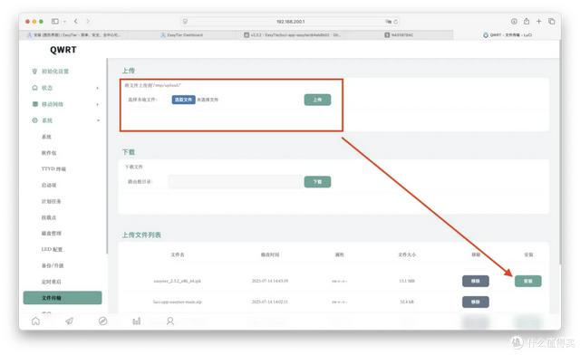Click the 文件名 column header
Viewport: 580px width, 355px height.
point(178,254)
